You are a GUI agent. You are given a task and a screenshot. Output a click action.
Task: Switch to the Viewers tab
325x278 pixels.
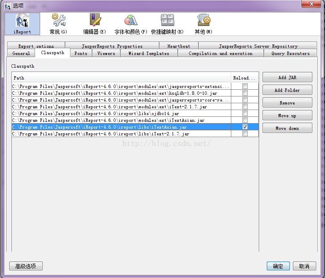click(x=106, y=53)
